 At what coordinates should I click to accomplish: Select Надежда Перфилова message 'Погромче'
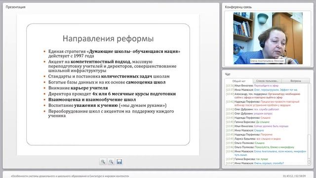click(249, 134)
